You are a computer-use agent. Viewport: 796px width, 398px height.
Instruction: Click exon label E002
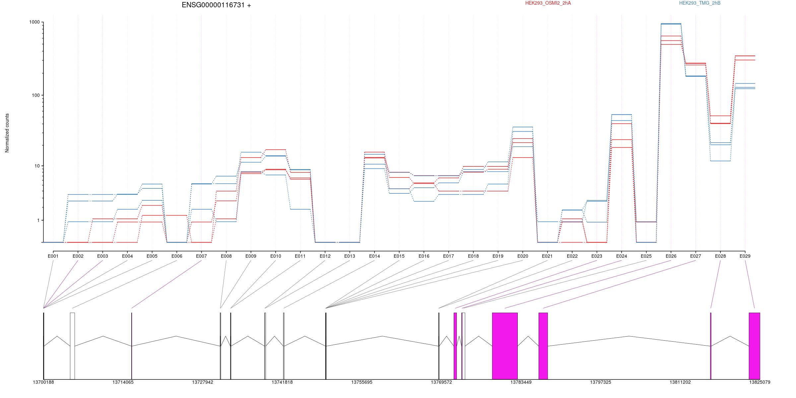[x=78, y=256]
